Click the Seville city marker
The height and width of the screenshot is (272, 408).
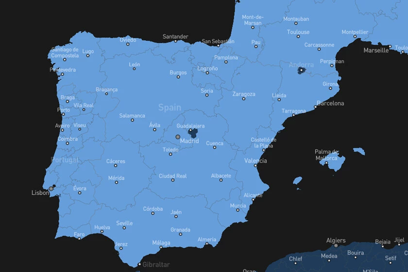click(124, 228)
